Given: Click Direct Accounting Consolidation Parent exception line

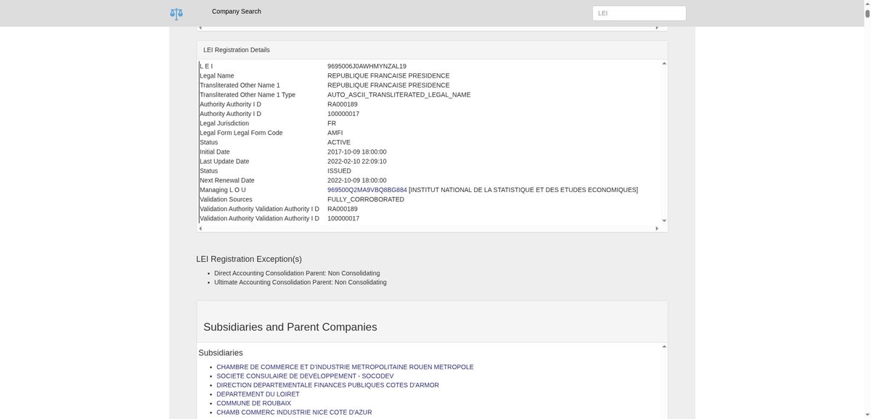Looking at the screenshot, I should click(x=297, y=273).
